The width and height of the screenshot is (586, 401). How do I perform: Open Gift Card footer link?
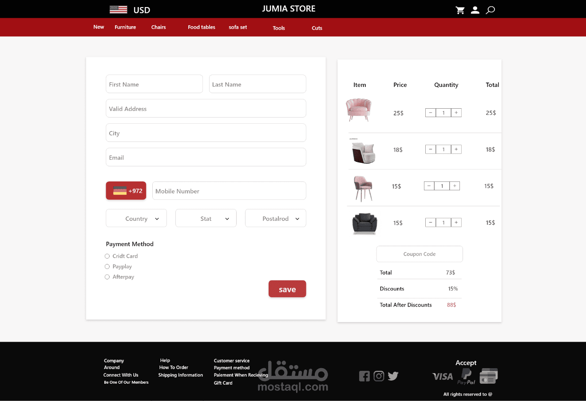(x=223, y=383)
